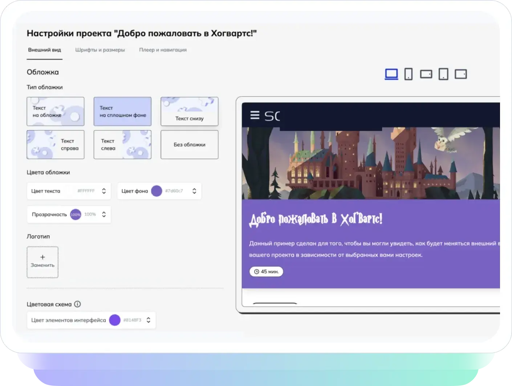This screenshot has width=512, height=386.
Task: Click the Цвет элементов интерфейса up-down arrows
Action: (149, 320)
